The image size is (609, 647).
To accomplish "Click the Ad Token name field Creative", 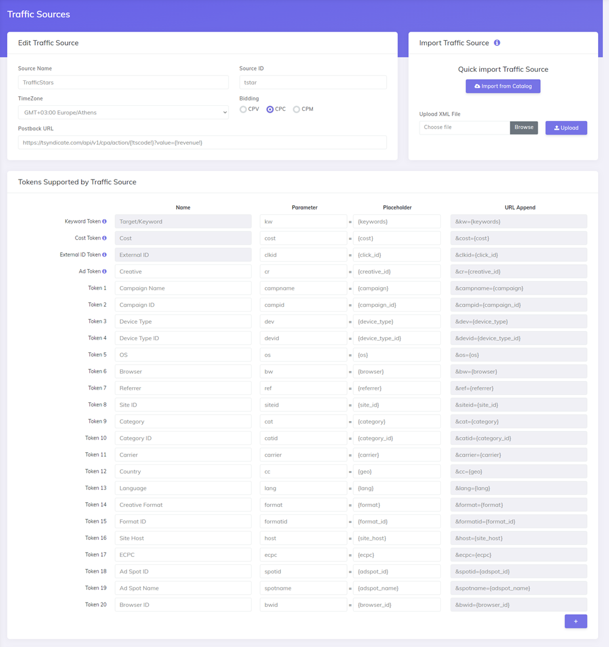I will click(183, 271).
